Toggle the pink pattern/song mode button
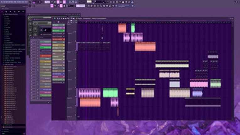 pyautogui.click(x=34, y=2)
